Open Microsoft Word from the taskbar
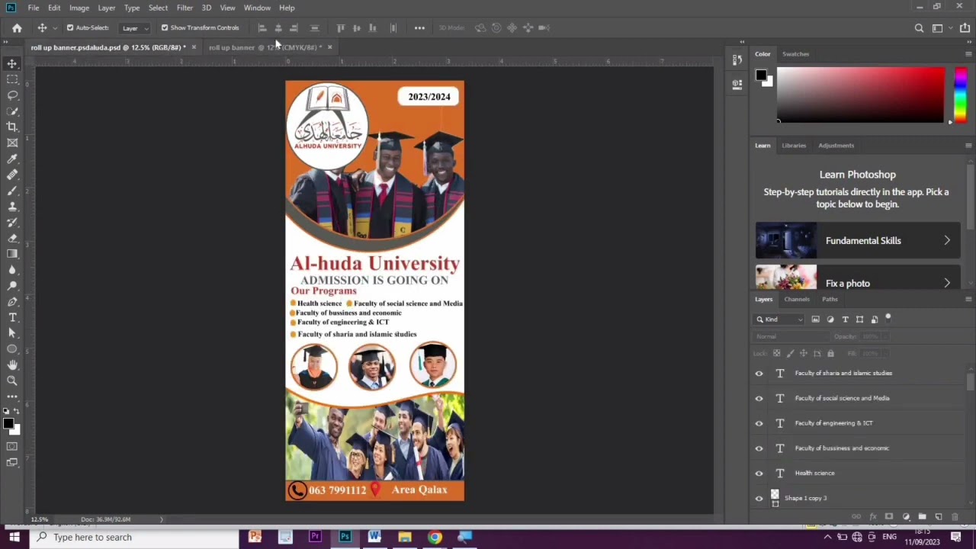 (x=374, y=538)
